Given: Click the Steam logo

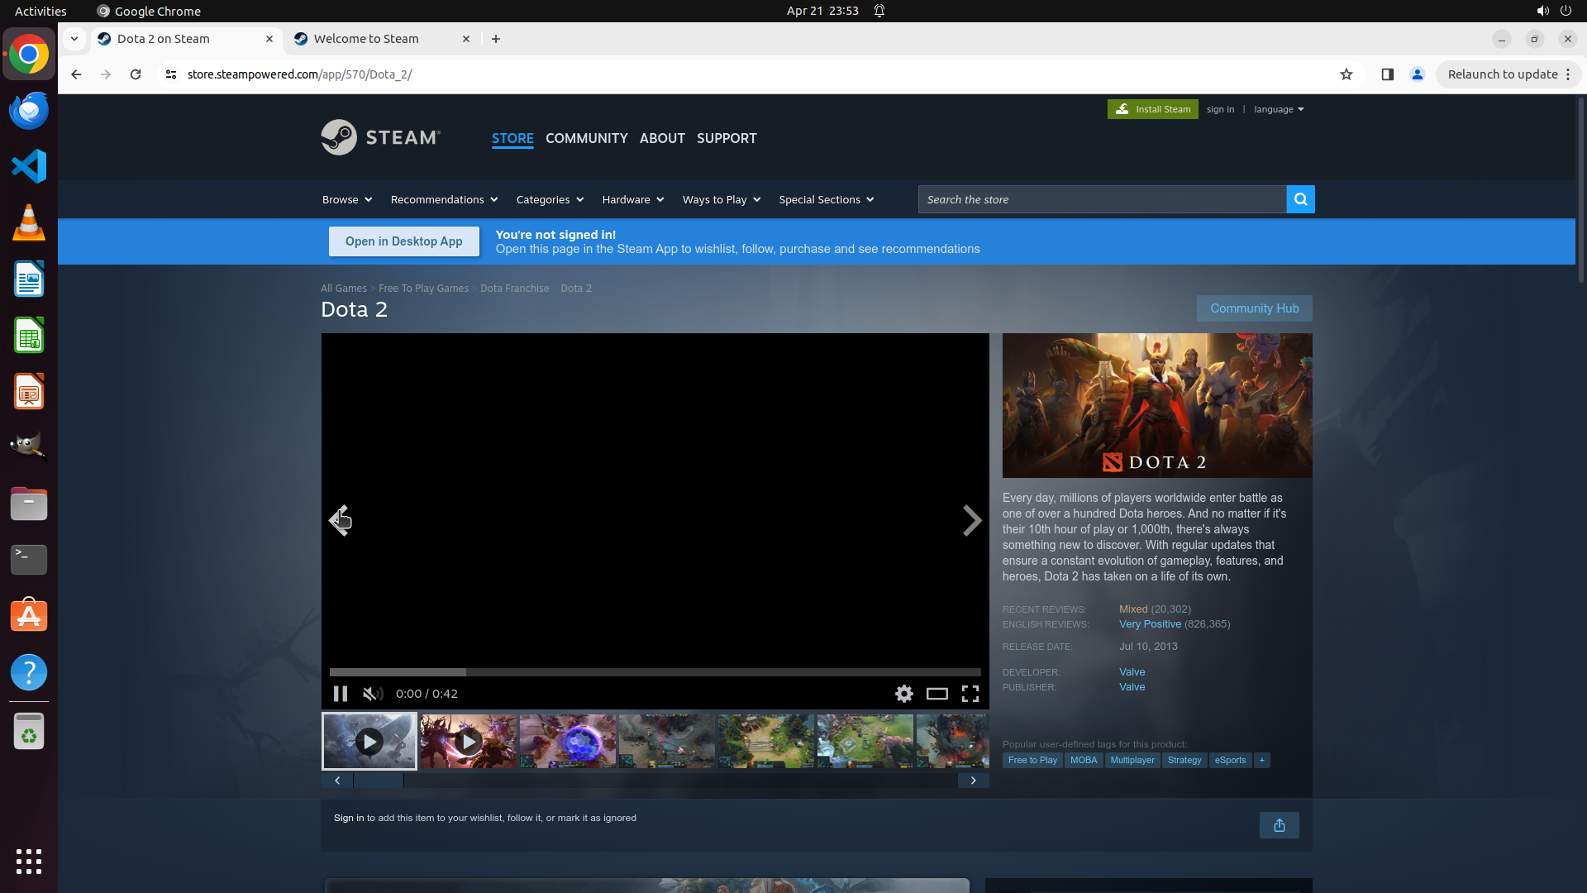Looking at the screenshot, I should click(x=381, y=137).
